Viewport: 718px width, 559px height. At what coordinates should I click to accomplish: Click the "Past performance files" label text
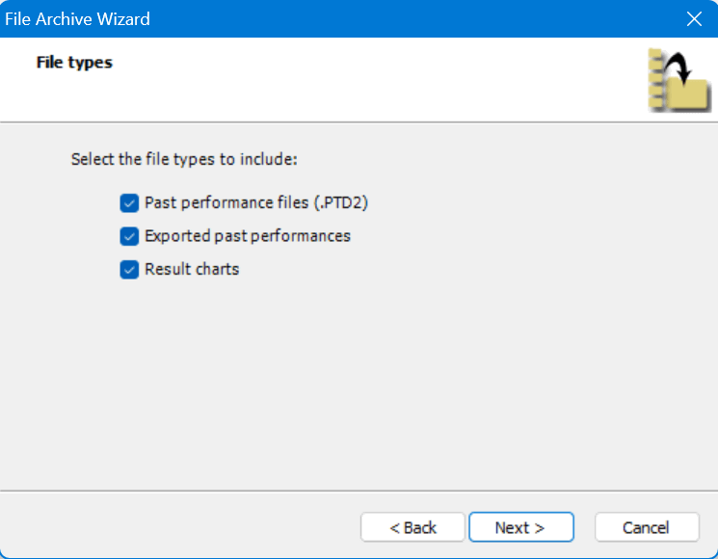pyautogui.click(x=225, y=203)
